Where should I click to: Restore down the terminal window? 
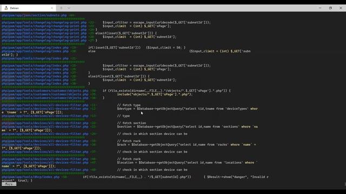330,8
